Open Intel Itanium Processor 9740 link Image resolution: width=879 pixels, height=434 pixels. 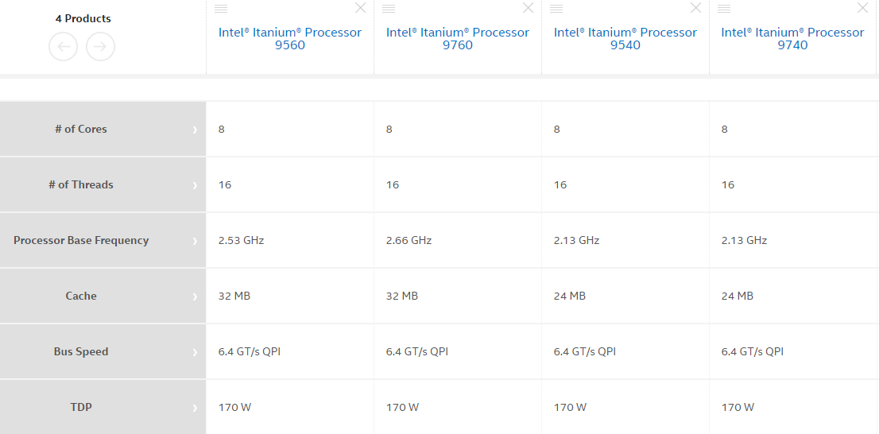(x=792, y=38)
